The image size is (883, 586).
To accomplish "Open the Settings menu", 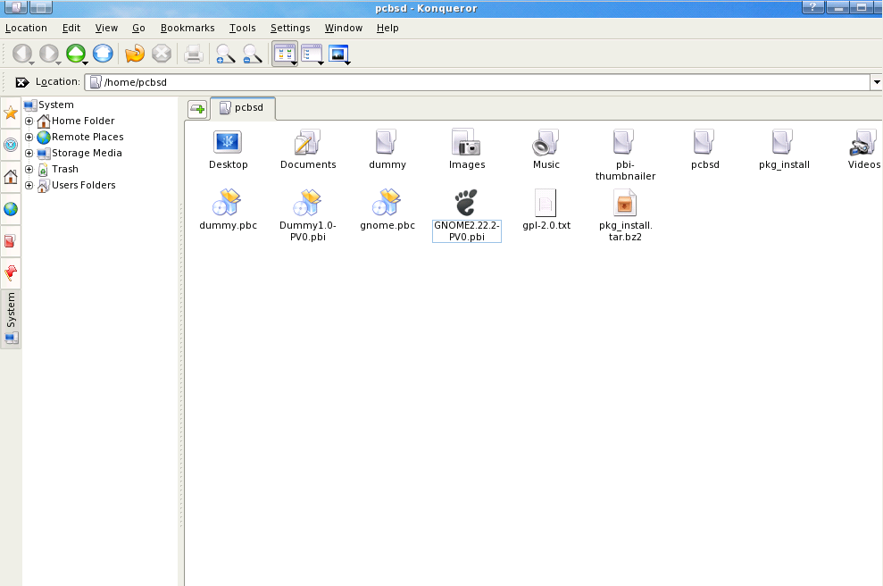I will 290,29.
